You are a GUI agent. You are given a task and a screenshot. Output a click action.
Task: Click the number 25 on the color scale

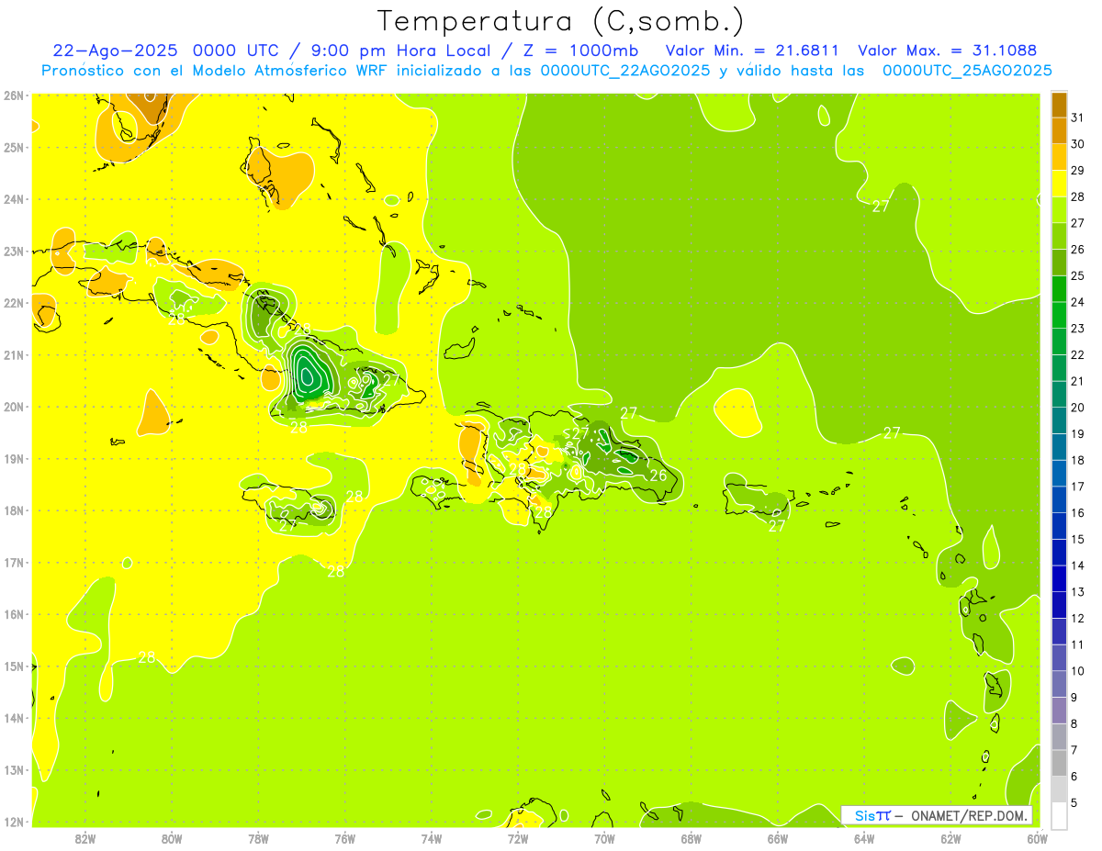1077,275
